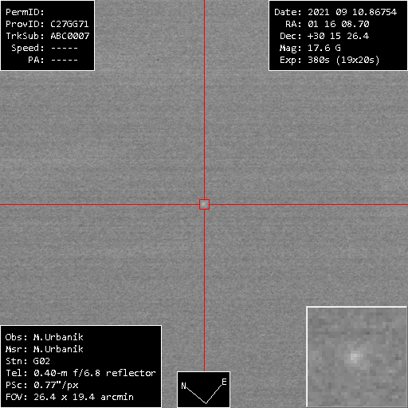The width and height of the screenshot is (408, 408).
Task: Click the Tel 0.40-m f/6.8 reflector line
Action: click(80, 373)
